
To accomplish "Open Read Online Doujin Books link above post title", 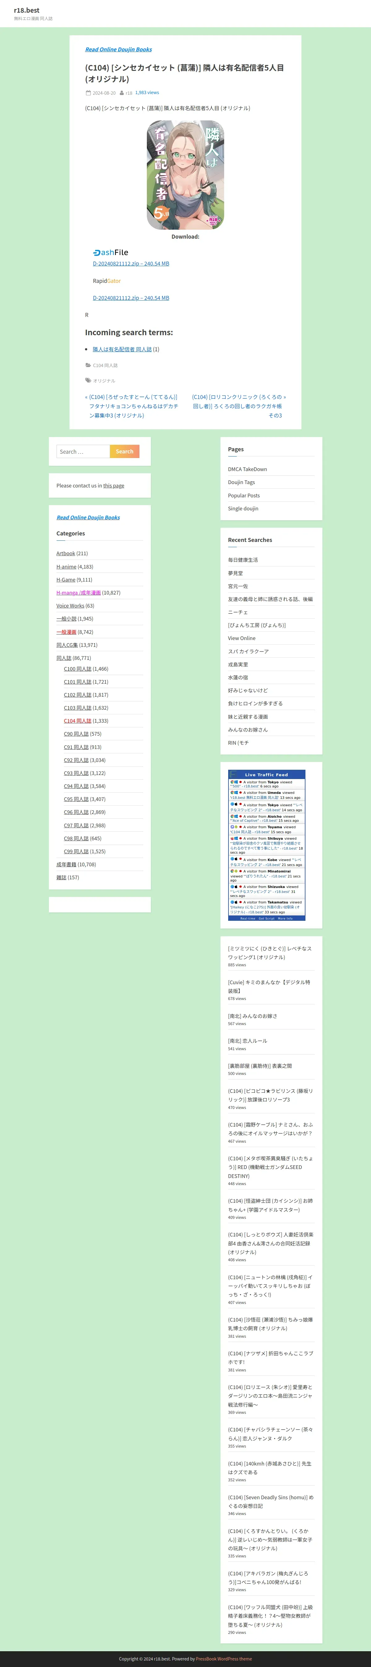I will 118,49.
